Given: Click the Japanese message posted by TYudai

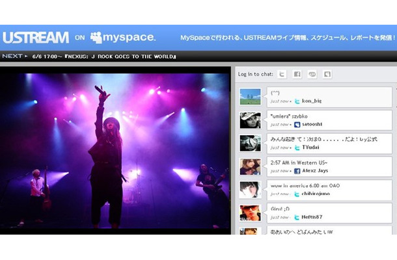Looking at the screenshot, I should pyautogui.click(x=324, y=139).
